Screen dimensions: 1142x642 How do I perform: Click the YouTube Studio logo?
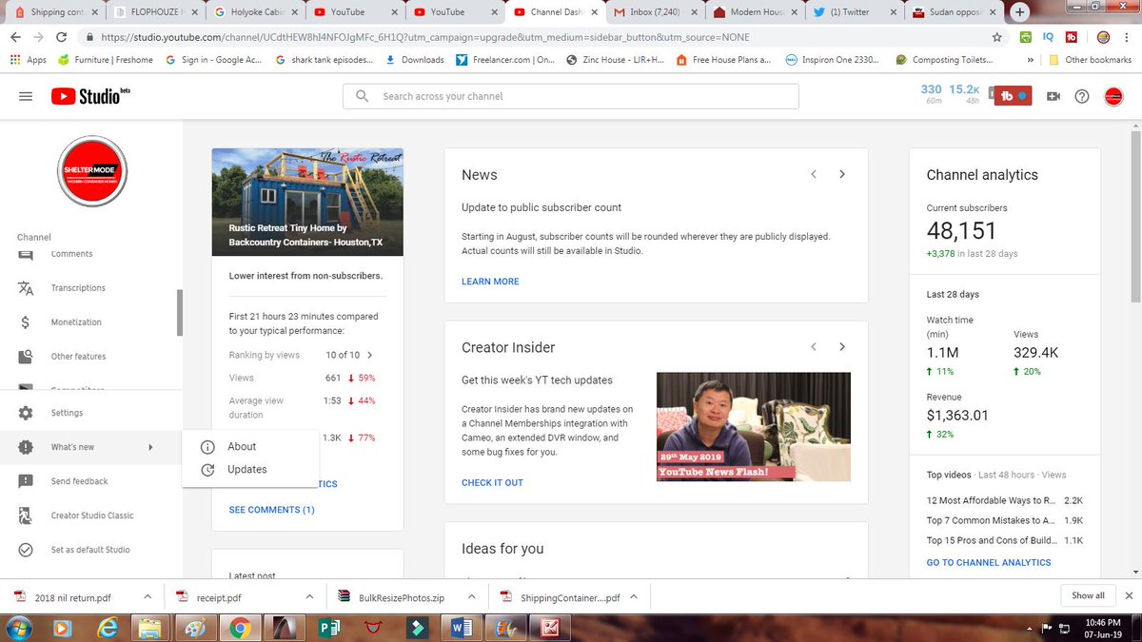(90, 96)
